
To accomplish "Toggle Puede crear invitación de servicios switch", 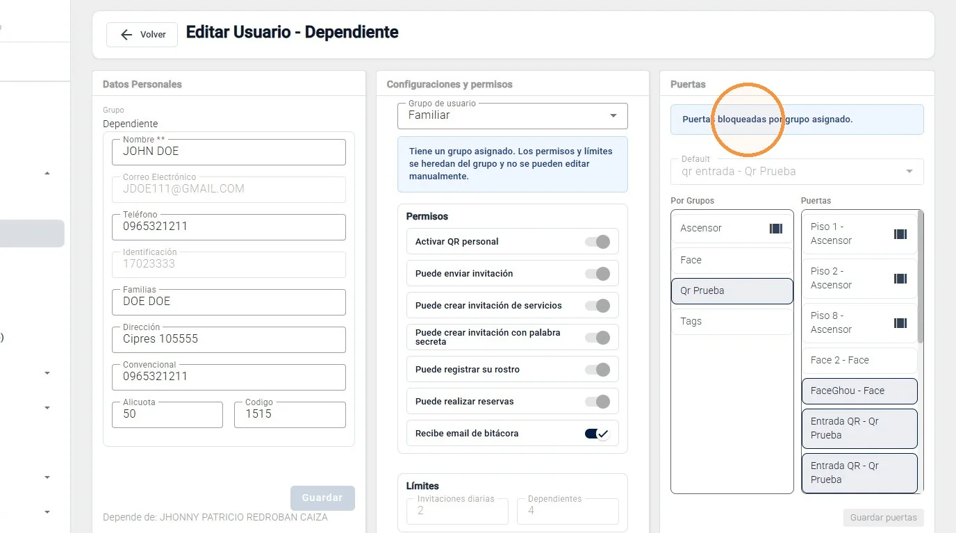I will 597,306.
